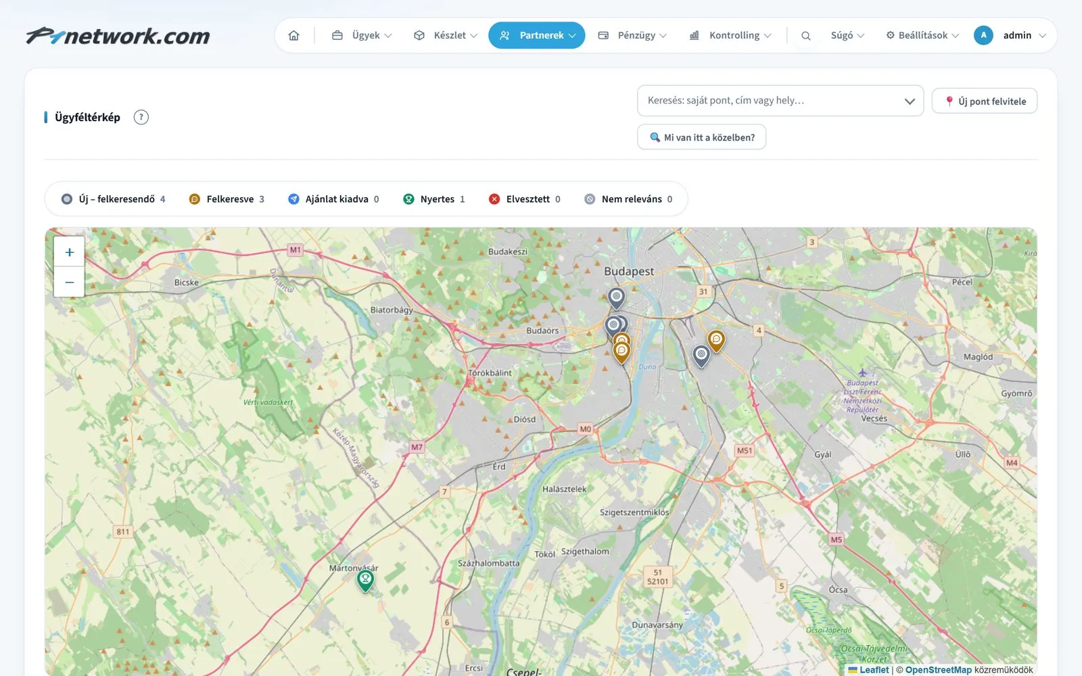Click the help question mark beside Ügyféltérkép
The width and height of the screenshot is (1082, 676).
(x=141, y=117)
